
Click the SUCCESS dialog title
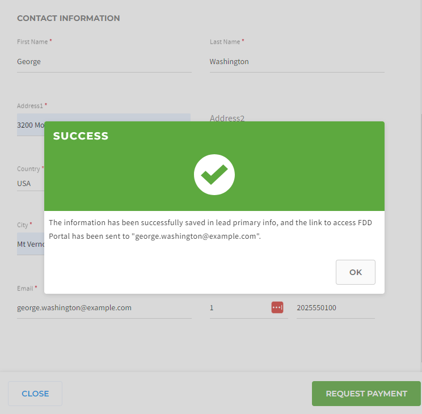81,136
